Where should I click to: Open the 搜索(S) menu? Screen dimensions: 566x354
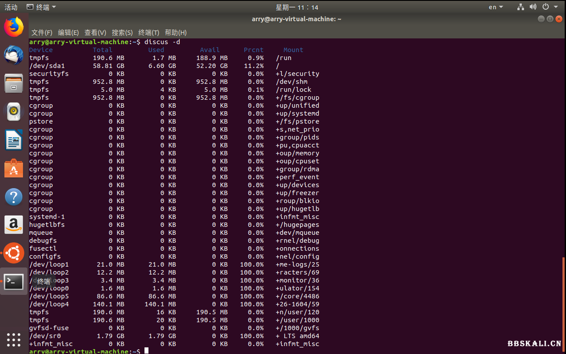122,33
